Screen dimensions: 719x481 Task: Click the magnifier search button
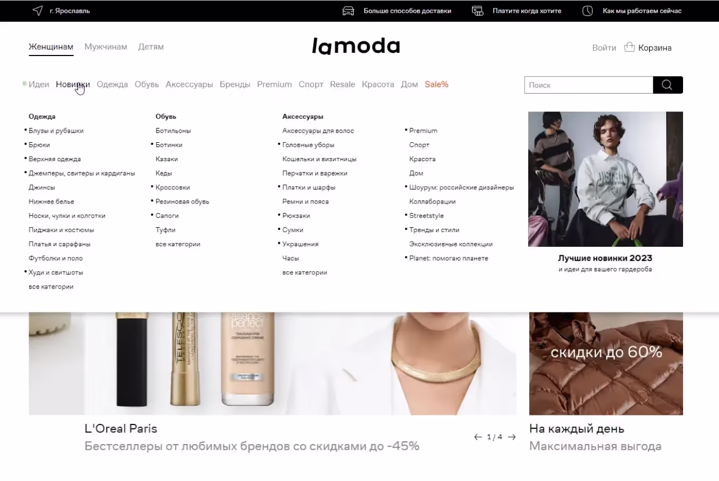668,85
